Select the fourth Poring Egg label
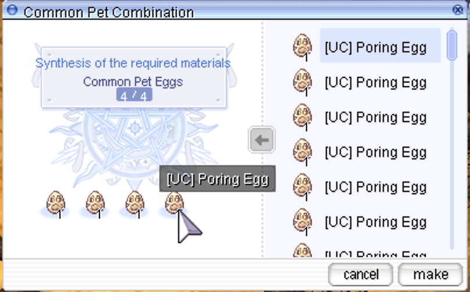 (376, 152)
